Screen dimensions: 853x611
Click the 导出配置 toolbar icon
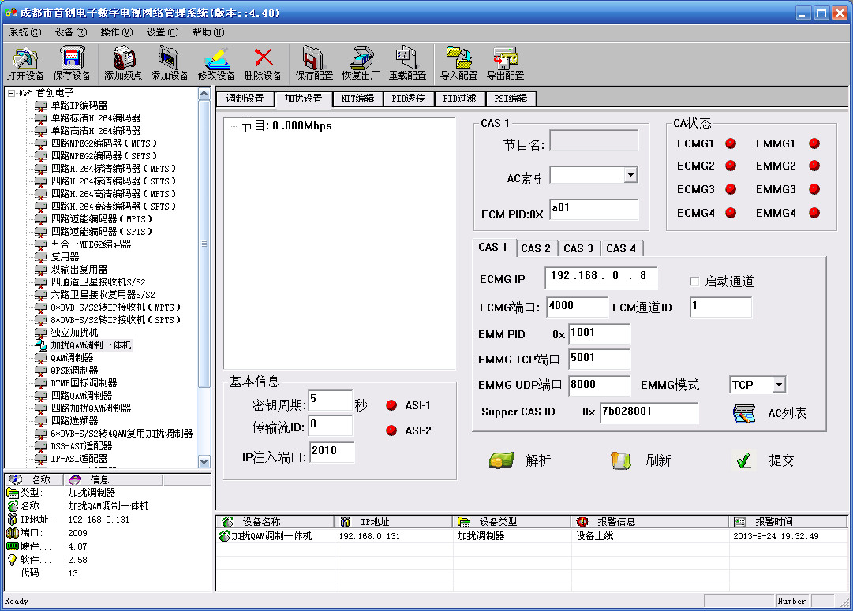tap(505, 58)
